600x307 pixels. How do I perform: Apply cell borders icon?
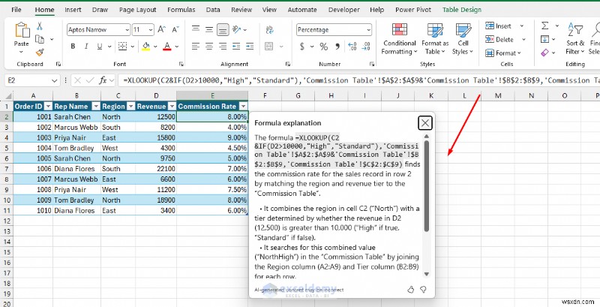pos(122,47)
